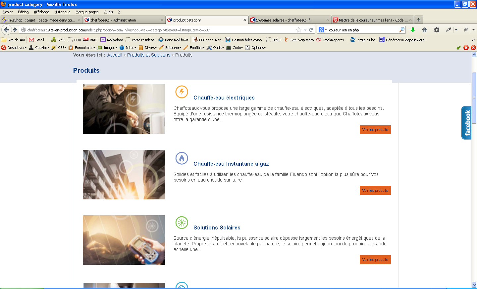Open the gear settings toolbar icon

point(437,30)
